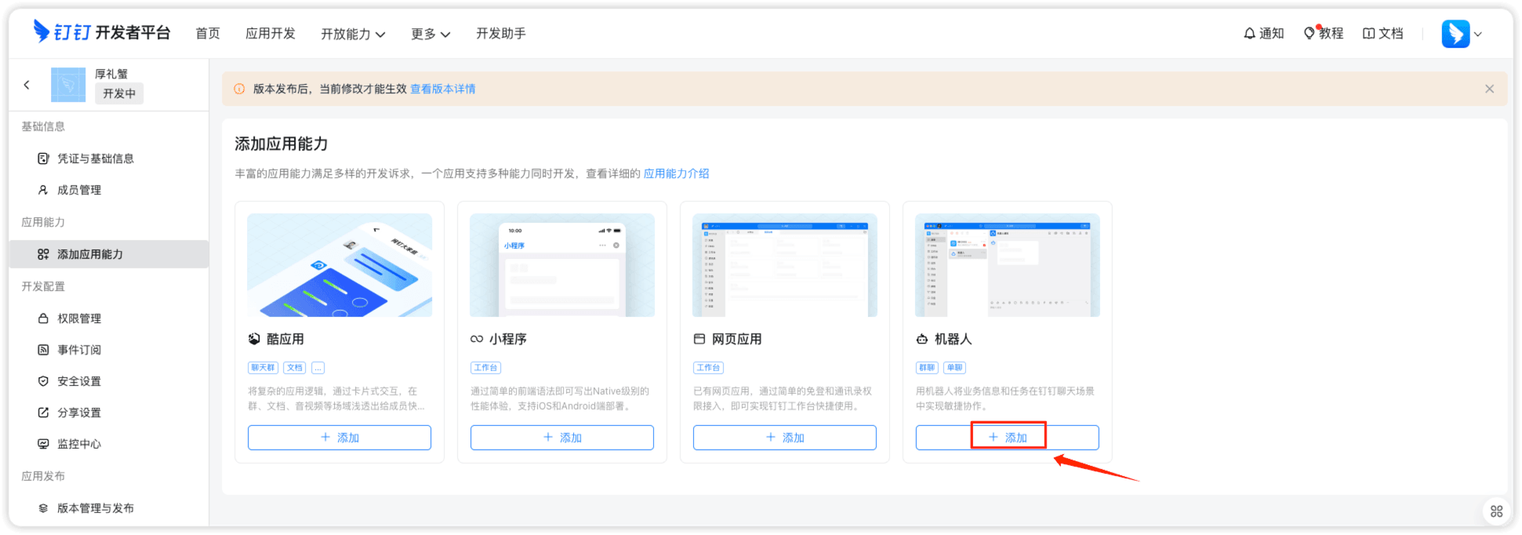
Task: Expand the 更多 dropdown menu
Action: (x=430, y=34)
